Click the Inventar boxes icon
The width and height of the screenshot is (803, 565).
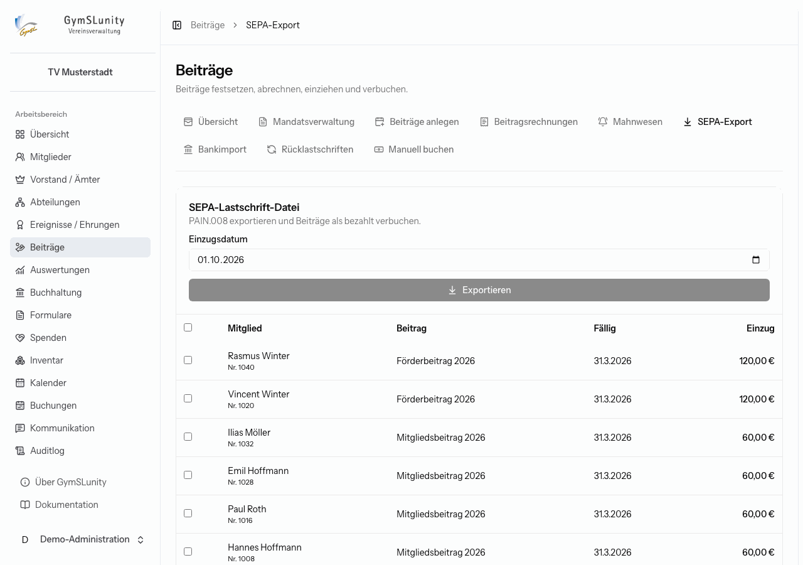tap(20, 360)
